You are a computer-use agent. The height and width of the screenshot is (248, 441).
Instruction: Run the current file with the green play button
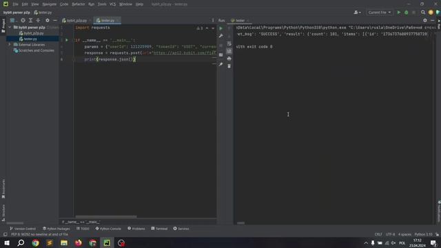point(398,12)
